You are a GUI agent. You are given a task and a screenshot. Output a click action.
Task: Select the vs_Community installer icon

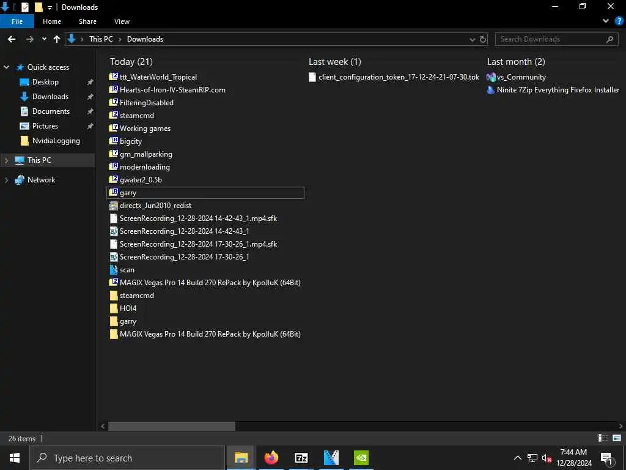tap(491, 76)
